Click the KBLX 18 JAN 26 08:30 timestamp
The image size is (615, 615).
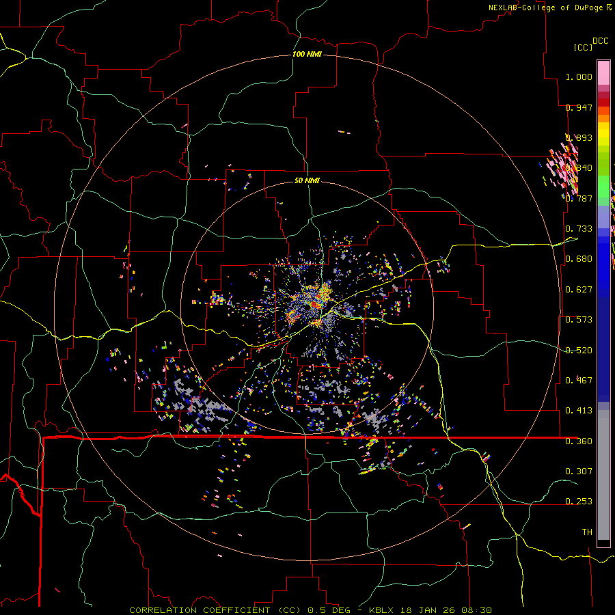[x=430, y=610]
